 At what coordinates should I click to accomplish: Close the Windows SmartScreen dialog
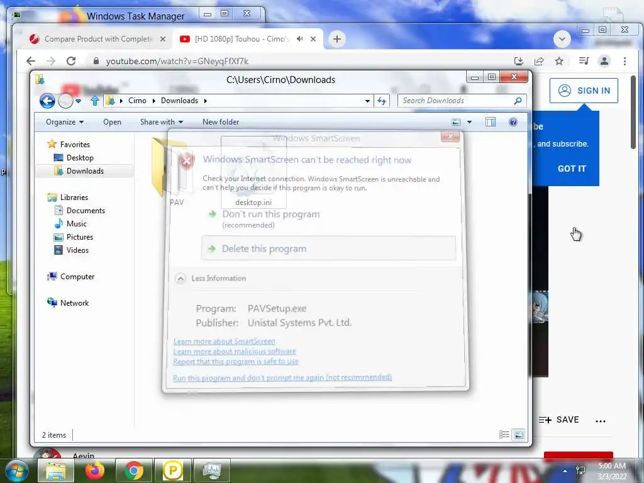coord(450,136)
